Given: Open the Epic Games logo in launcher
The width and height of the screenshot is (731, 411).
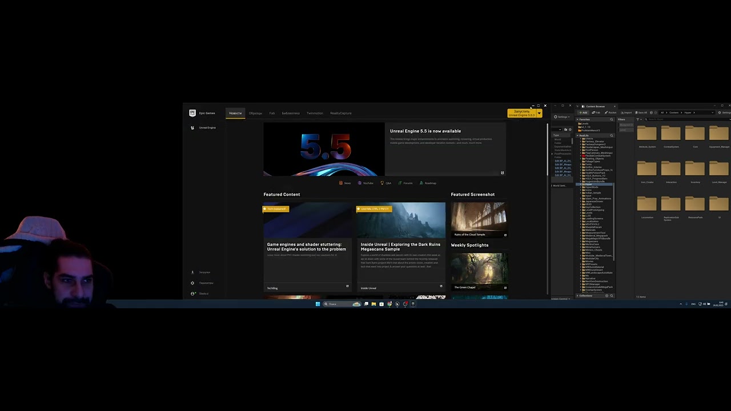Looking at the screenshot, I should (192, 113).
